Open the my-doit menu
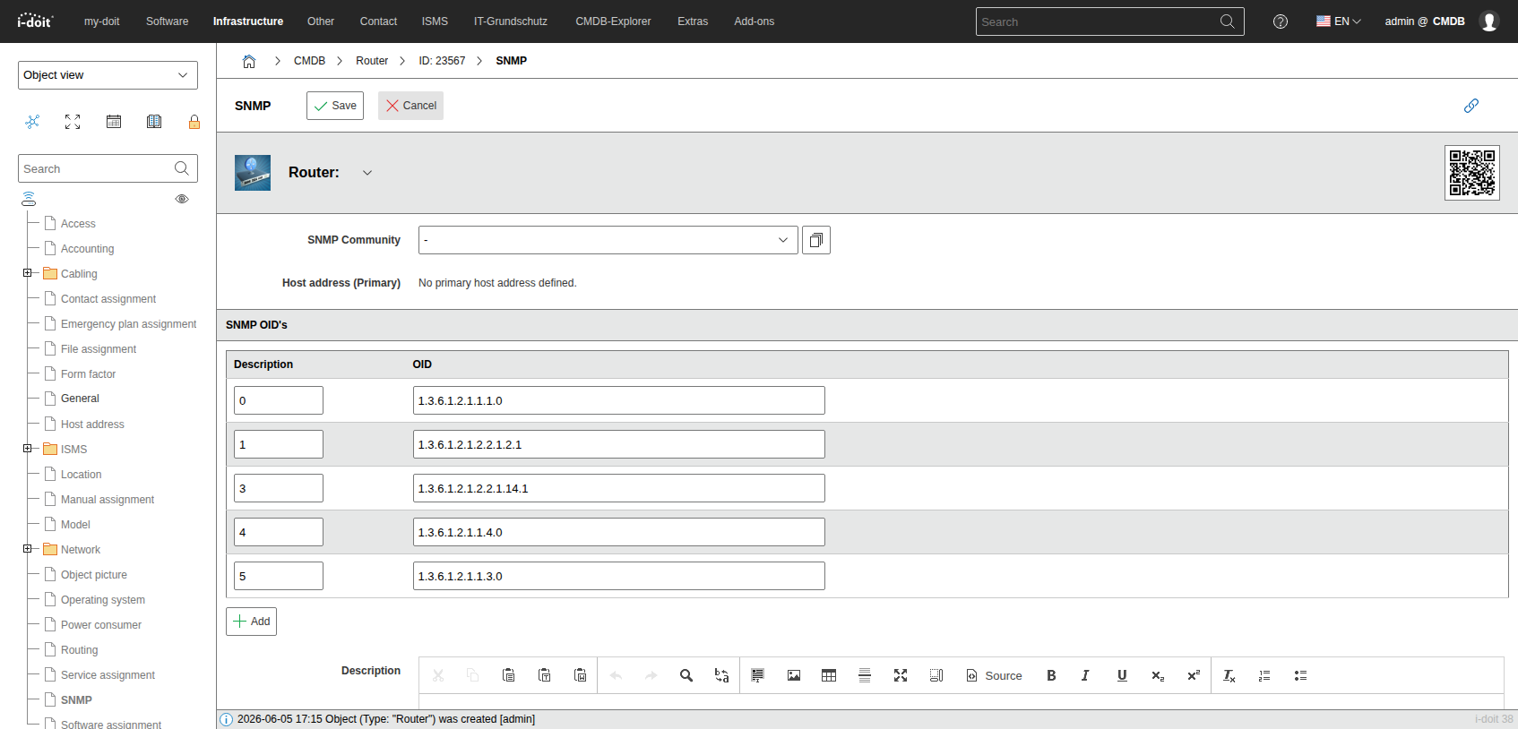Viewport: 1518px width, 729px height. coord(102,21)
